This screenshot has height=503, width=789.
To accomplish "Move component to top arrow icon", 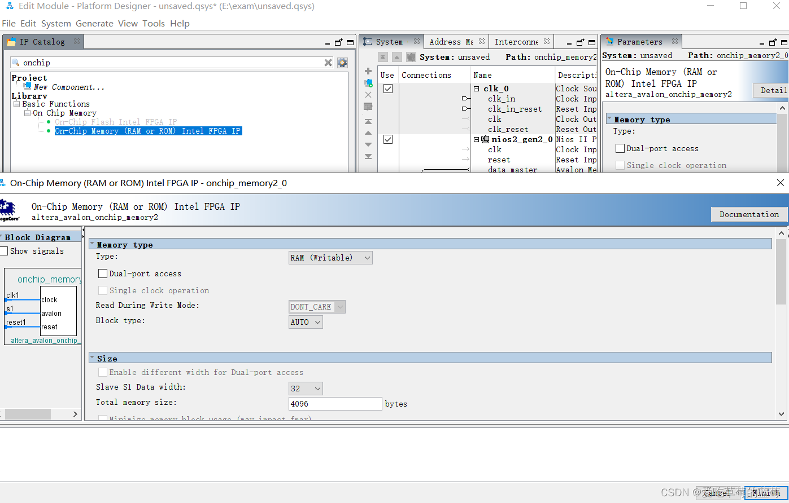I will click(368, 121).
